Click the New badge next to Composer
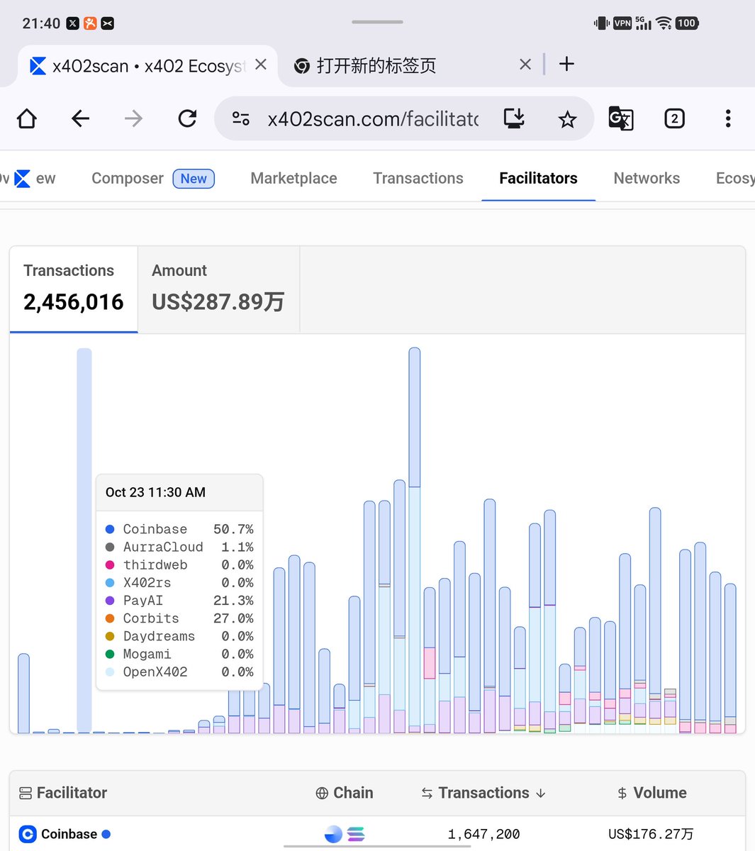This screenshot has height=851, width=755. click(193, 178)
